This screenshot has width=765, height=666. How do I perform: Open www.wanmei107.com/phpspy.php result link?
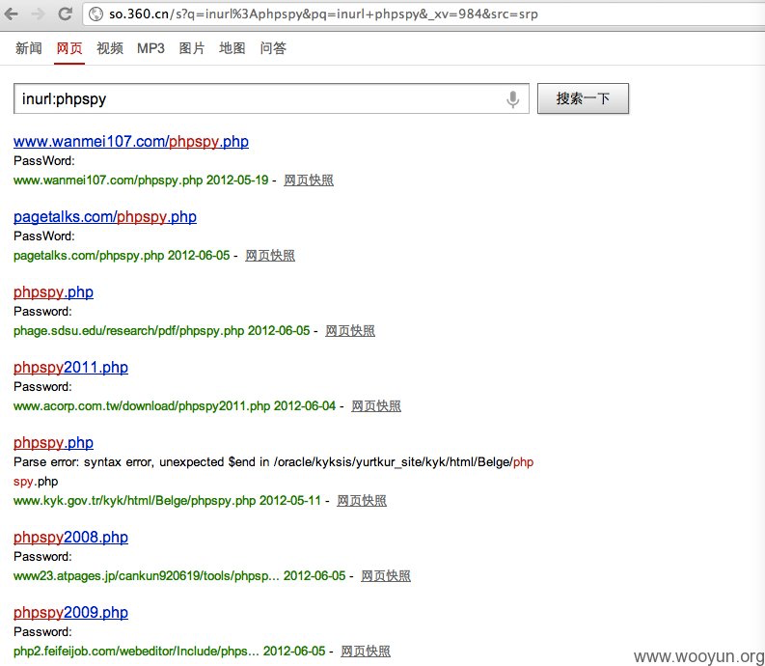[131, 142]
